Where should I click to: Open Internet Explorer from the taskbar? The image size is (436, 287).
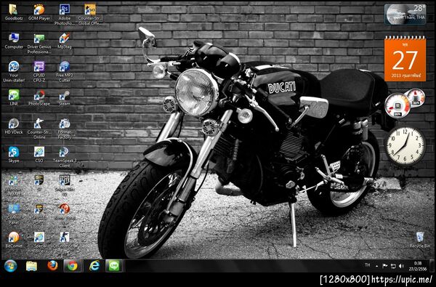94,266
